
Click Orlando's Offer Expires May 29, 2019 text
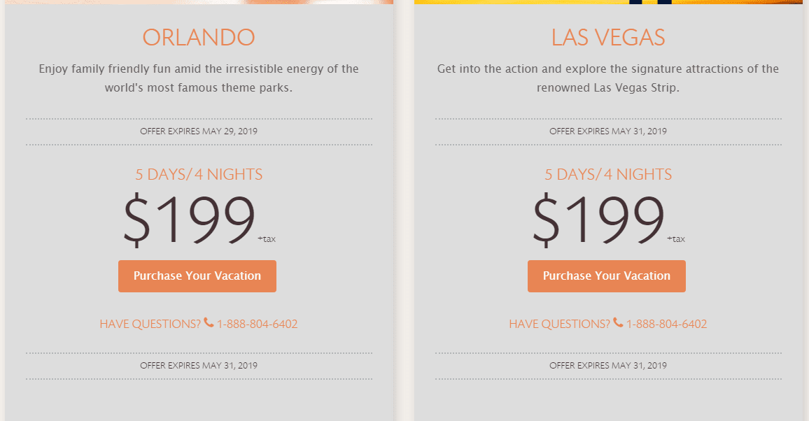[x=199, y=131]
